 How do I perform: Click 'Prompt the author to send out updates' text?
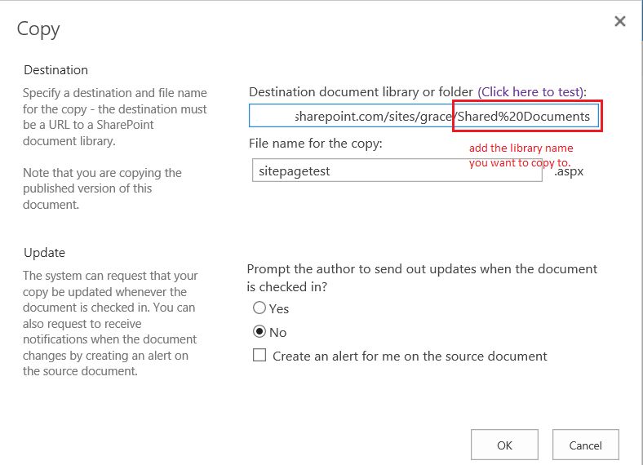point(422,277)
